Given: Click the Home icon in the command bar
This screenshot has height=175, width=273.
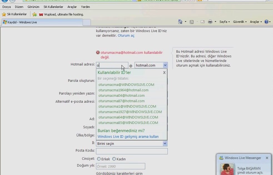Looking at the screenshot, I should pos(180,22).
